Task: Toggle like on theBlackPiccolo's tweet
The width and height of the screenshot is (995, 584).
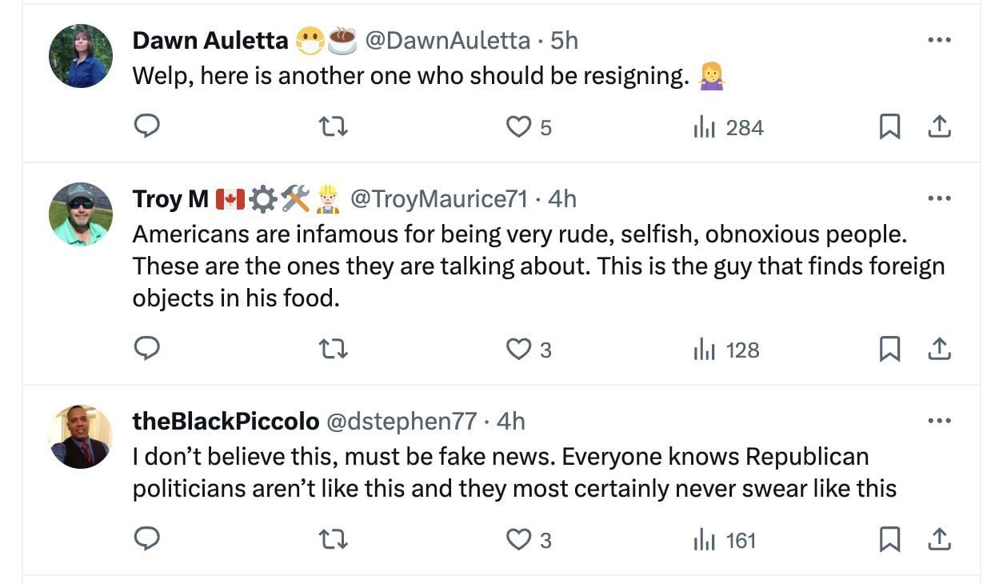Action: tap(519, 539)
